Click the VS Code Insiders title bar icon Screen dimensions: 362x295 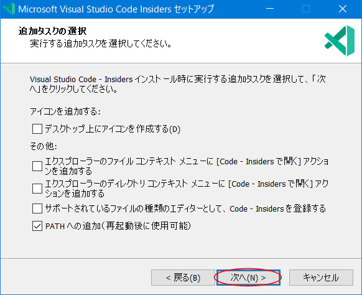tap(9, 9)
